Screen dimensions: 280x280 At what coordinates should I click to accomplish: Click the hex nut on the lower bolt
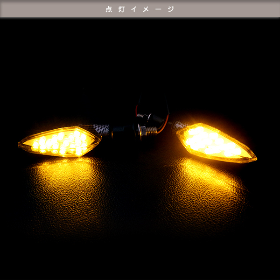click(142, 131)
